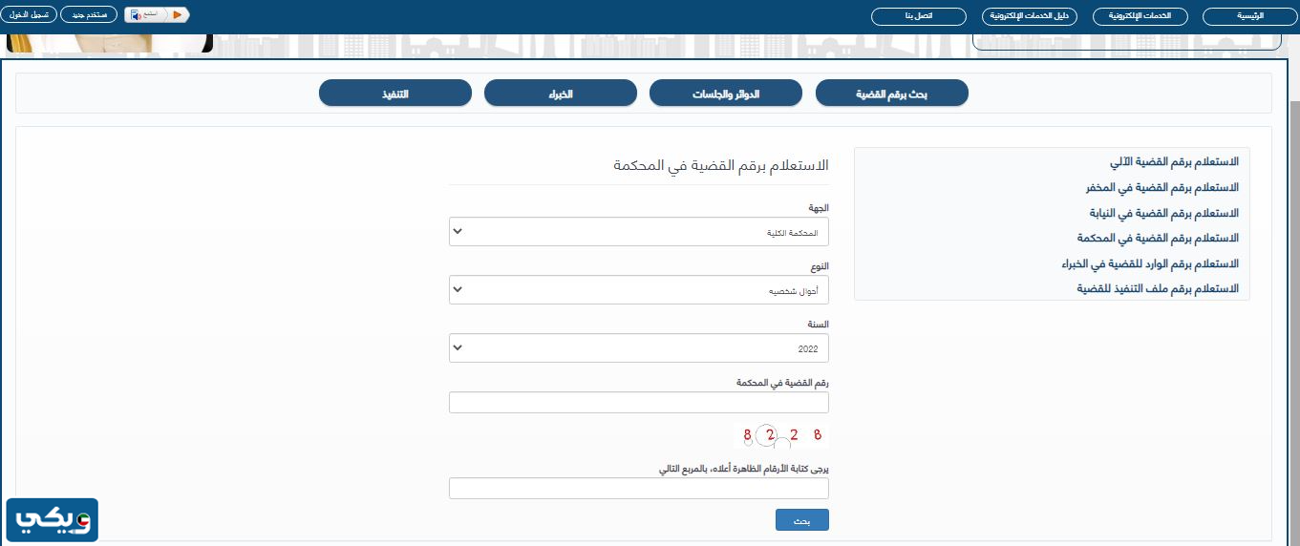Click the اتصل بنا contact button

(918, 16)
